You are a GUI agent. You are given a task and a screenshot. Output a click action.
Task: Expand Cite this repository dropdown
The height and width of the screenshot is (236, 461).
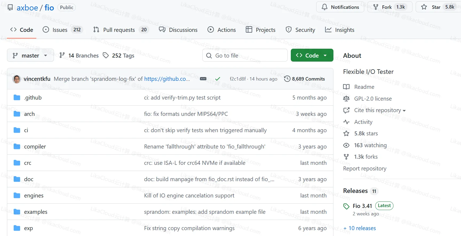(380, 110)
